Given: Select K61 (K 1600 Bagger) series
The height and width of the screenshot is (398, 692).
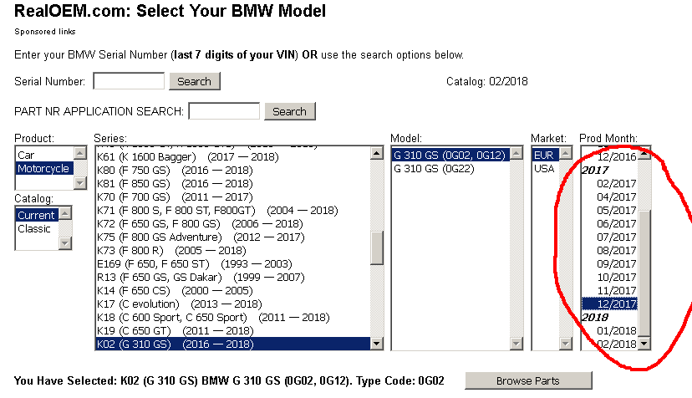Looking at the screenshot, I should pyautogui.click(x=233, y=157).
